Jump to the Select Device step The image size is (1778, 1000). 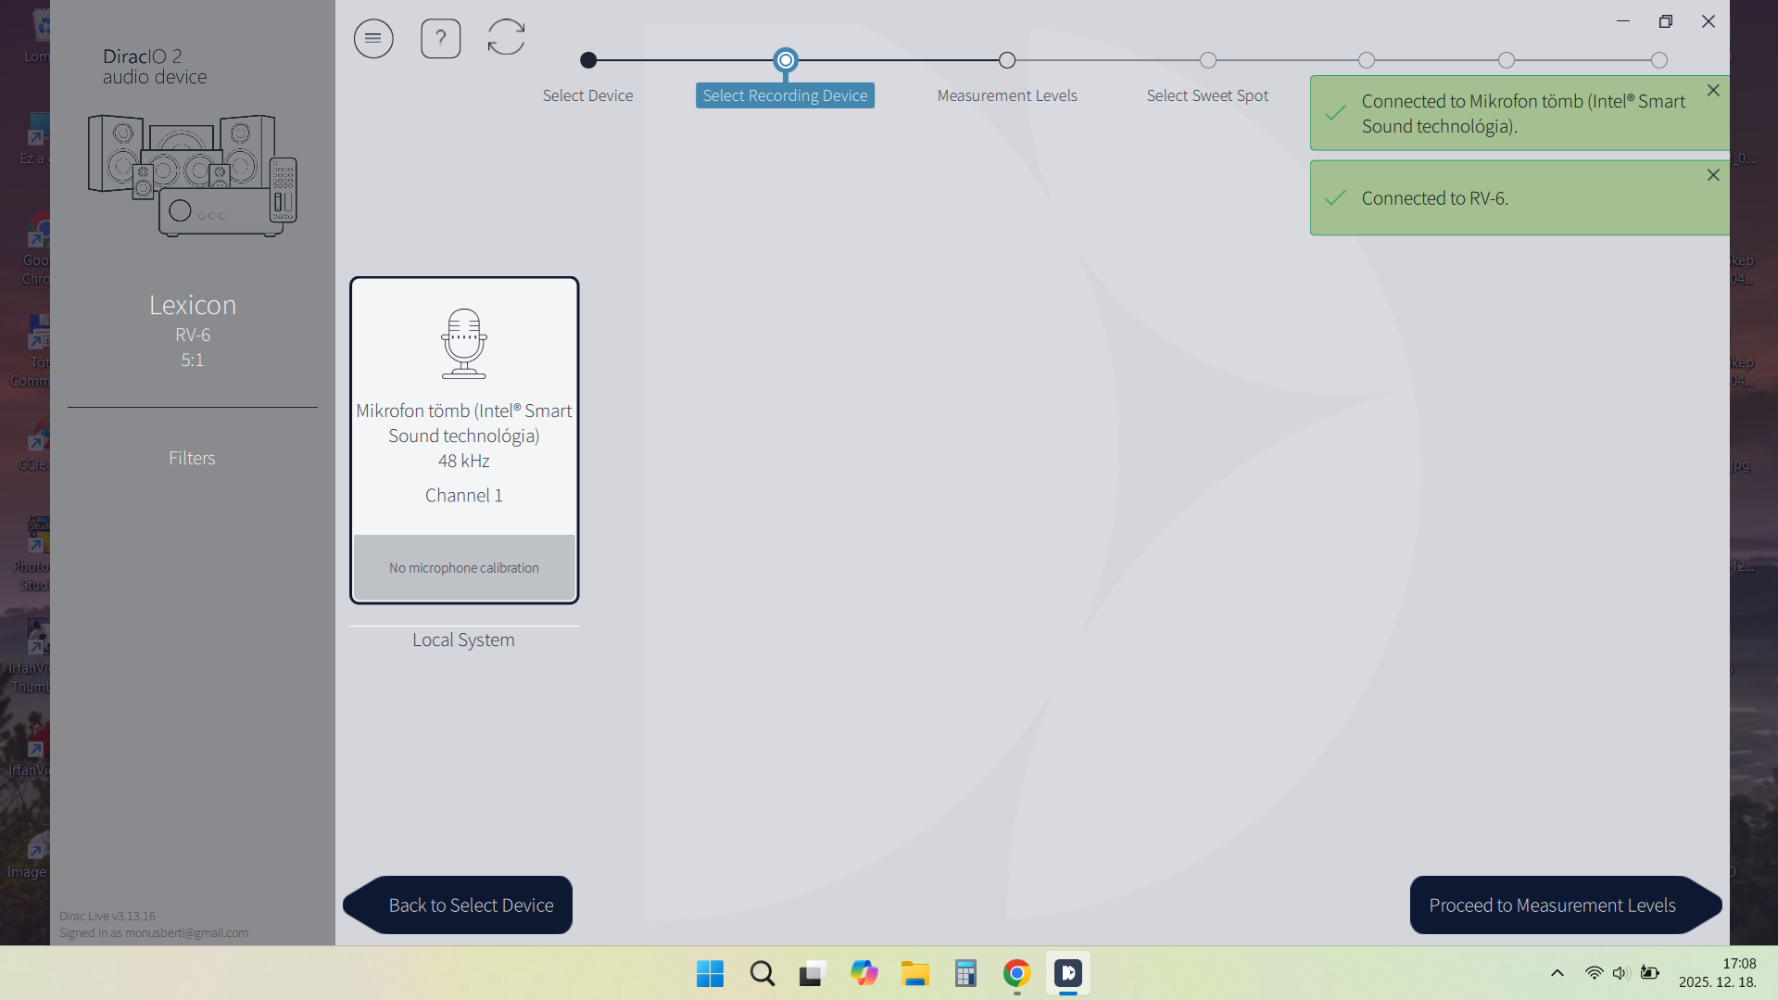588,61
